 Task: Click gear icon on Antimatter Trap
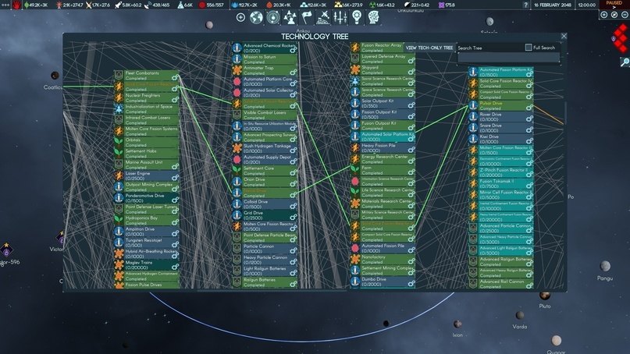coord(294,73)
